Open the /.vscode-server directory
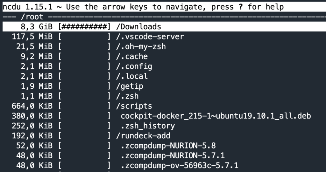326x172 pixels. [150, 37]
